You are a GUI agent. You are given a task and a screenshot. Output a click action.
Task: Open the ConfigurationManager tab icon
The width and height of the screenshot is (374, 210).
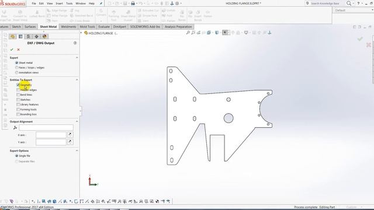click(29, 36)
